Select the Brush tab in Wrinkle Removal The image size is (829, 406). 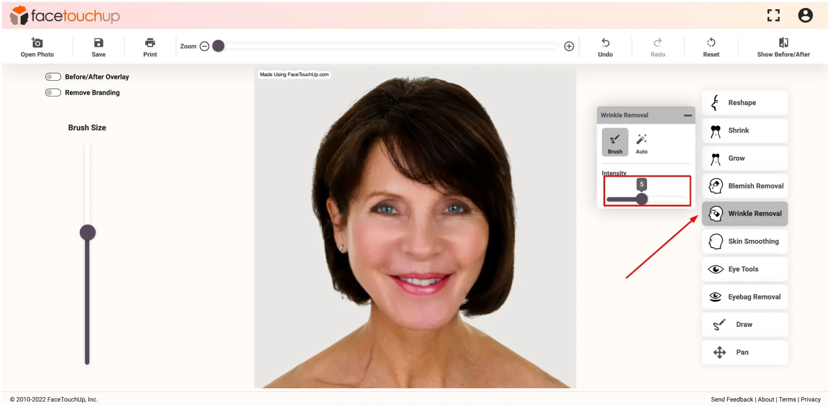tap(615, 142)
